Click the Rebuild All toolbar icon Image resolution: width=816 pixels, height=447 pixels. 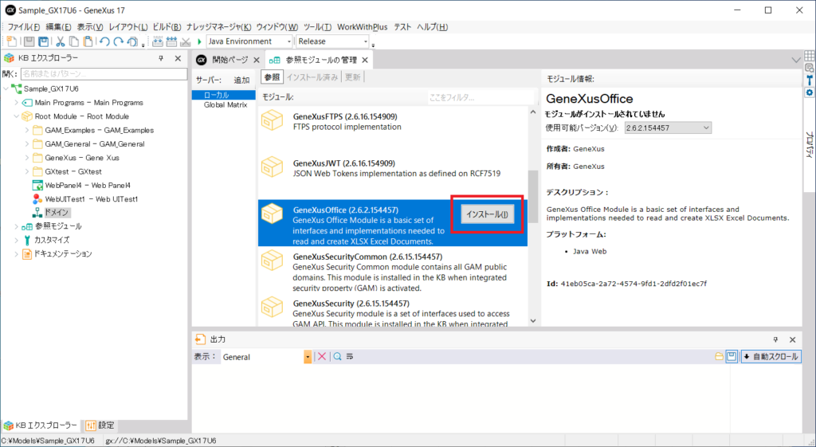point(172,41)
